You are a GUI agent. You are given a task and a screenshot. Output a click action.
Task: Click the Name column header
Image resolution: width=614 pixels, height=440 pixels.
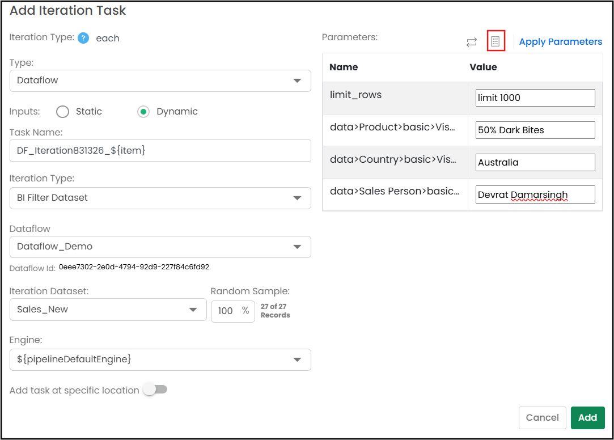344,67
